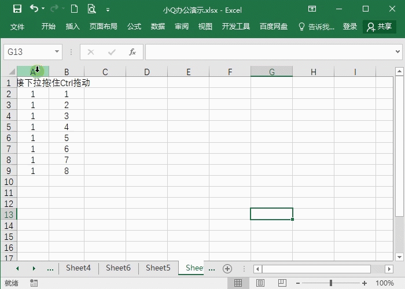The width and height of the screenshot is (405, 289).
Task: Click cell B9 with value 8
Action: pos(67,171)
